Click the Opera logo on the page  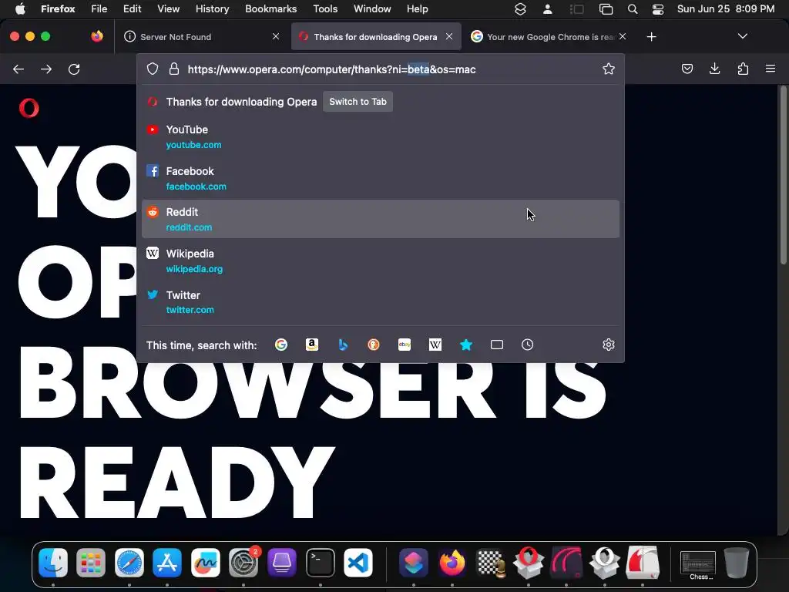click(29, 108)
